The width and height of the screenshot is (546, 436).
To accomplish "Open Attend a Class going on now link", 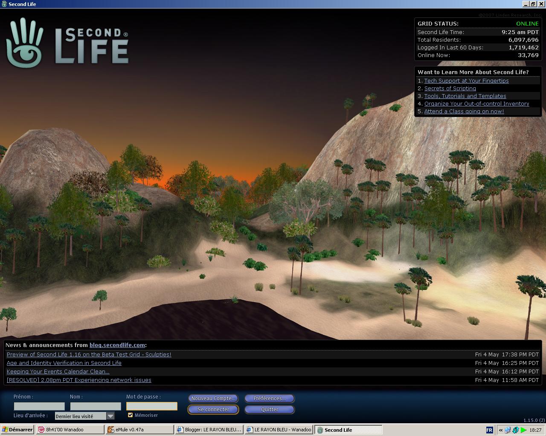I will click(464, 112).
